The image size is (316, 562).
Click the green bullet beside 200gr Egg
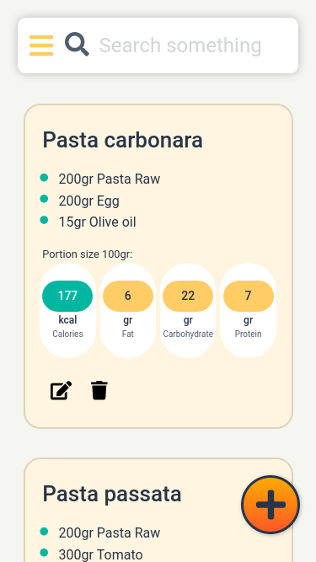44,199
